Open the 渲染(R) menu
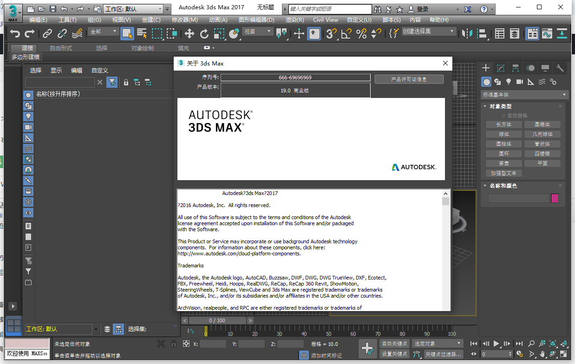The width and height of the screenshot is (575, 364). click(294, 20)
